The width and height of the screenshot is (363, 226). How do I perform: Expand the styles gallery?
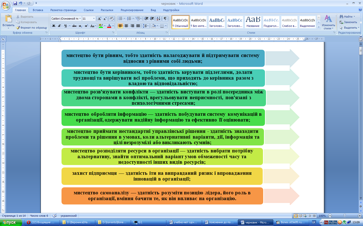319,27
